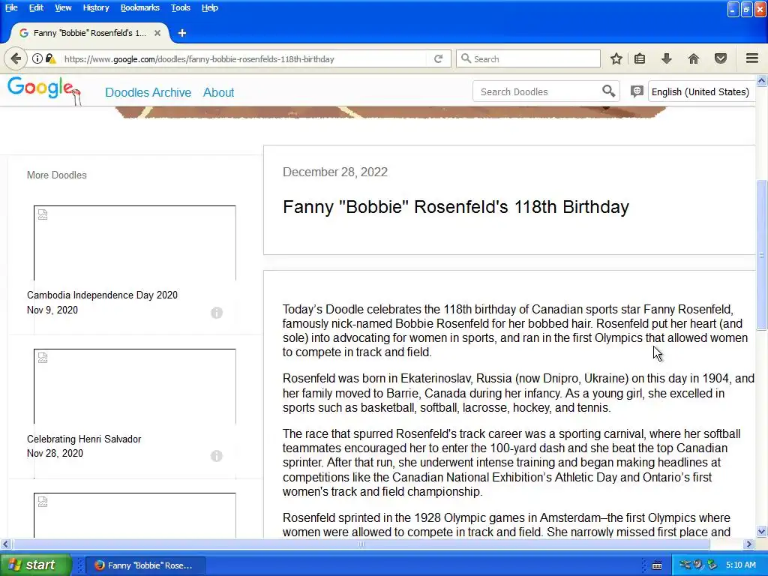Image resolution: width=768 pixels, height=576 pixels.
Task: Open the feedback speech bubble icon
Action: pos(637,91)
